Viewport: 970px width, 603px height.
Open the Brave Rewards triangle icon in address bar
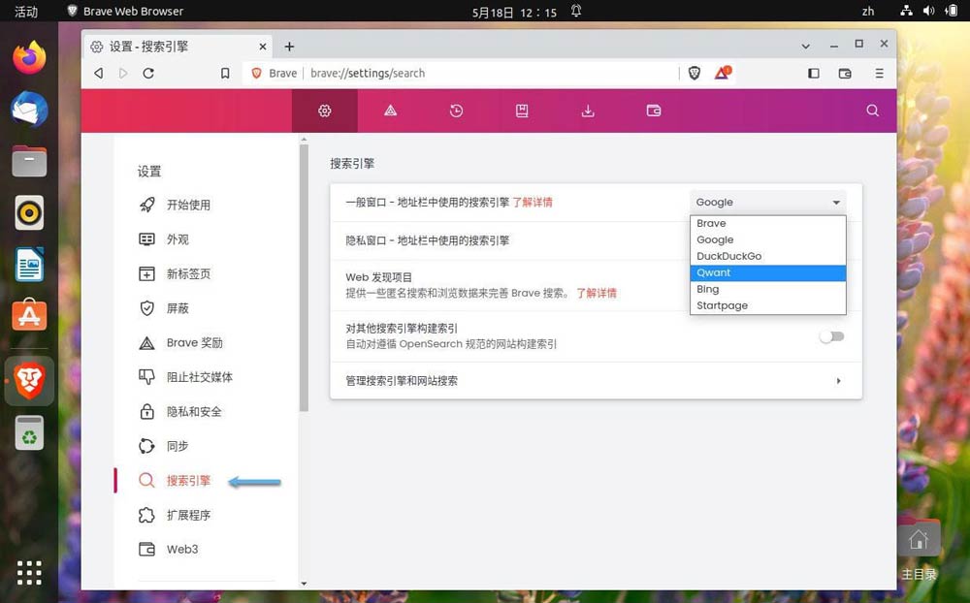click(x=723, y=73)
